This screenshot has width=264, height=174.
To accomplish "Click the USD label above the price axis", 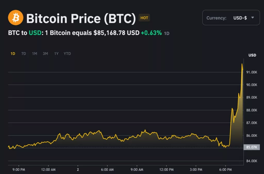I will pos(252,55).
